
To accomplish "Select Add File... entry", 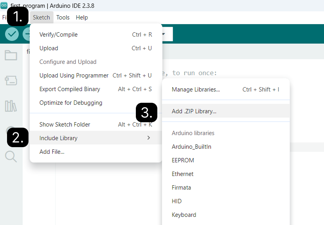I will point(96,152).
